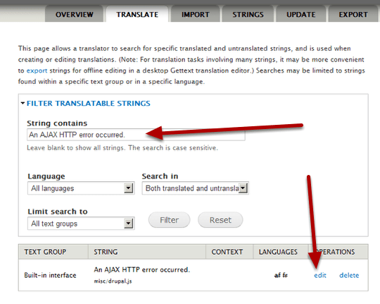380x304 pixels.
Task: Click Filter Translatable Strings fieldset title
Action: coord(89,103)
